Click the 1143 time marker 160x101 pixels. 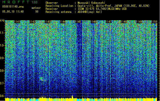[48, 22]
